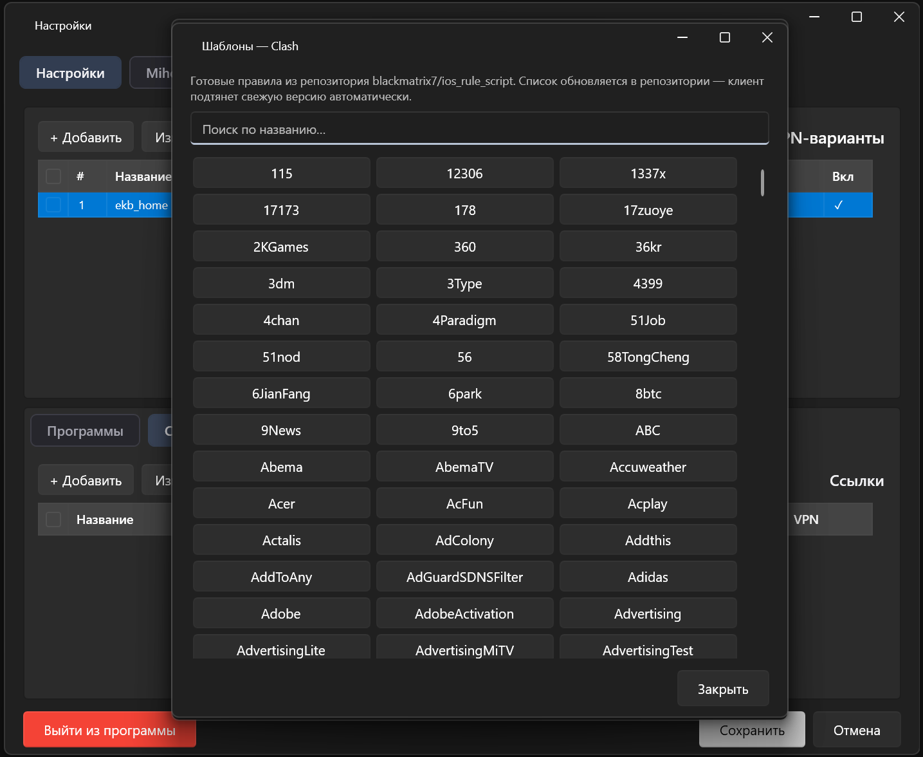Focus the Поиск по названию search field
Screen dimensions: 923x757
(x=480, y=129)
